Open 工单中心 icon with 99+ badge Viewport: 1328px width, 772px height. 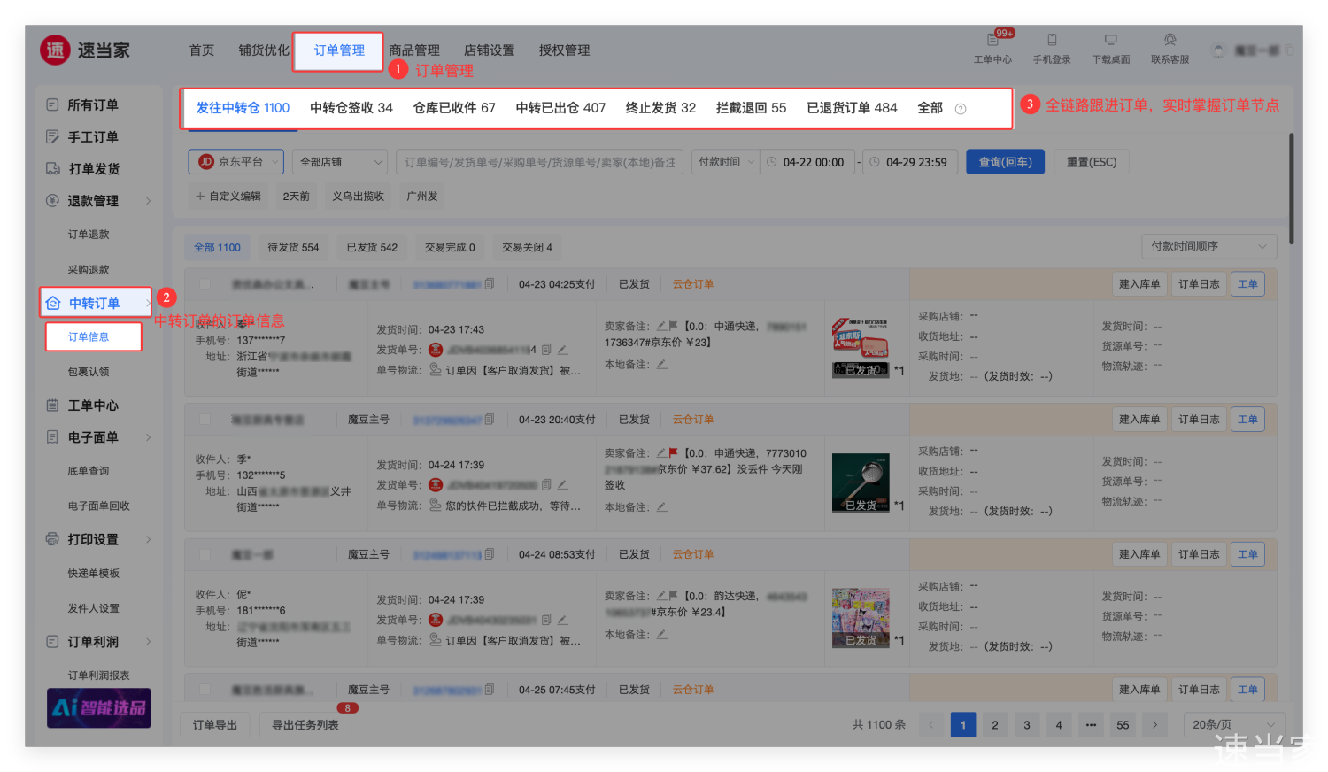pyautogui.click(x=992, y=41)
